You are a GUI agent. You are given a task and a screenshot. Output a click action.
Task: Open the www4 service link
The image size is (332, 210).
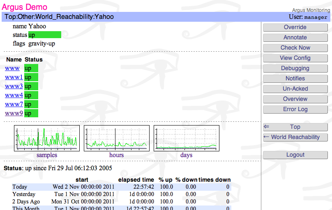pos(14,95)
